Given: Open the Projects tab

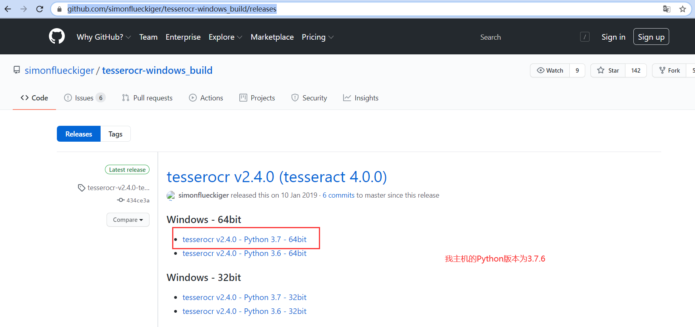Looking at the screenshot, I should click(257, 98).
